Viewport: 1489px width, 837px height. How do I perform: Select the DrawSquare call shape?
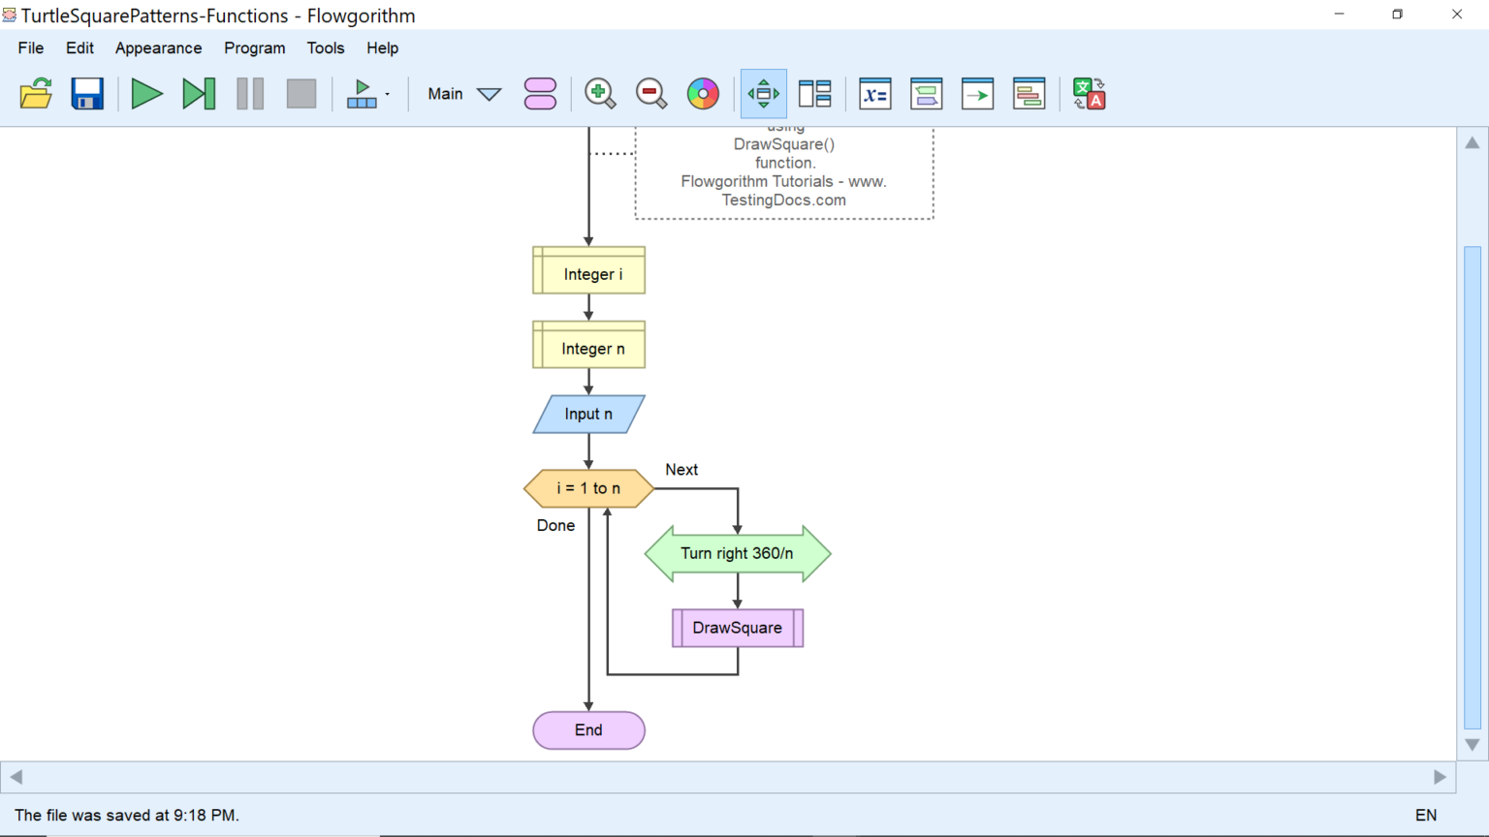click(737, 628)
